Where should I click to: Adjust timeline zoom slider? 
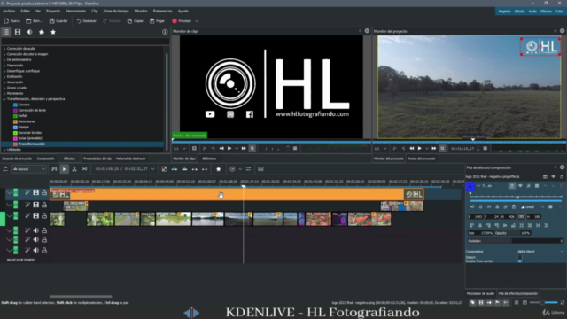(x=543, y=302)
